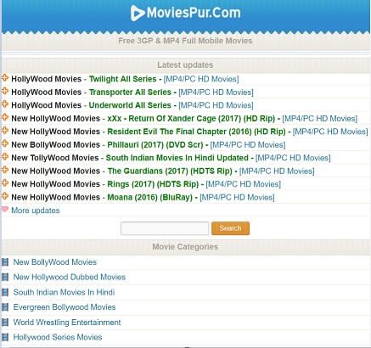Click the MoviesPur.Com play logo icon

click(137, 13)
